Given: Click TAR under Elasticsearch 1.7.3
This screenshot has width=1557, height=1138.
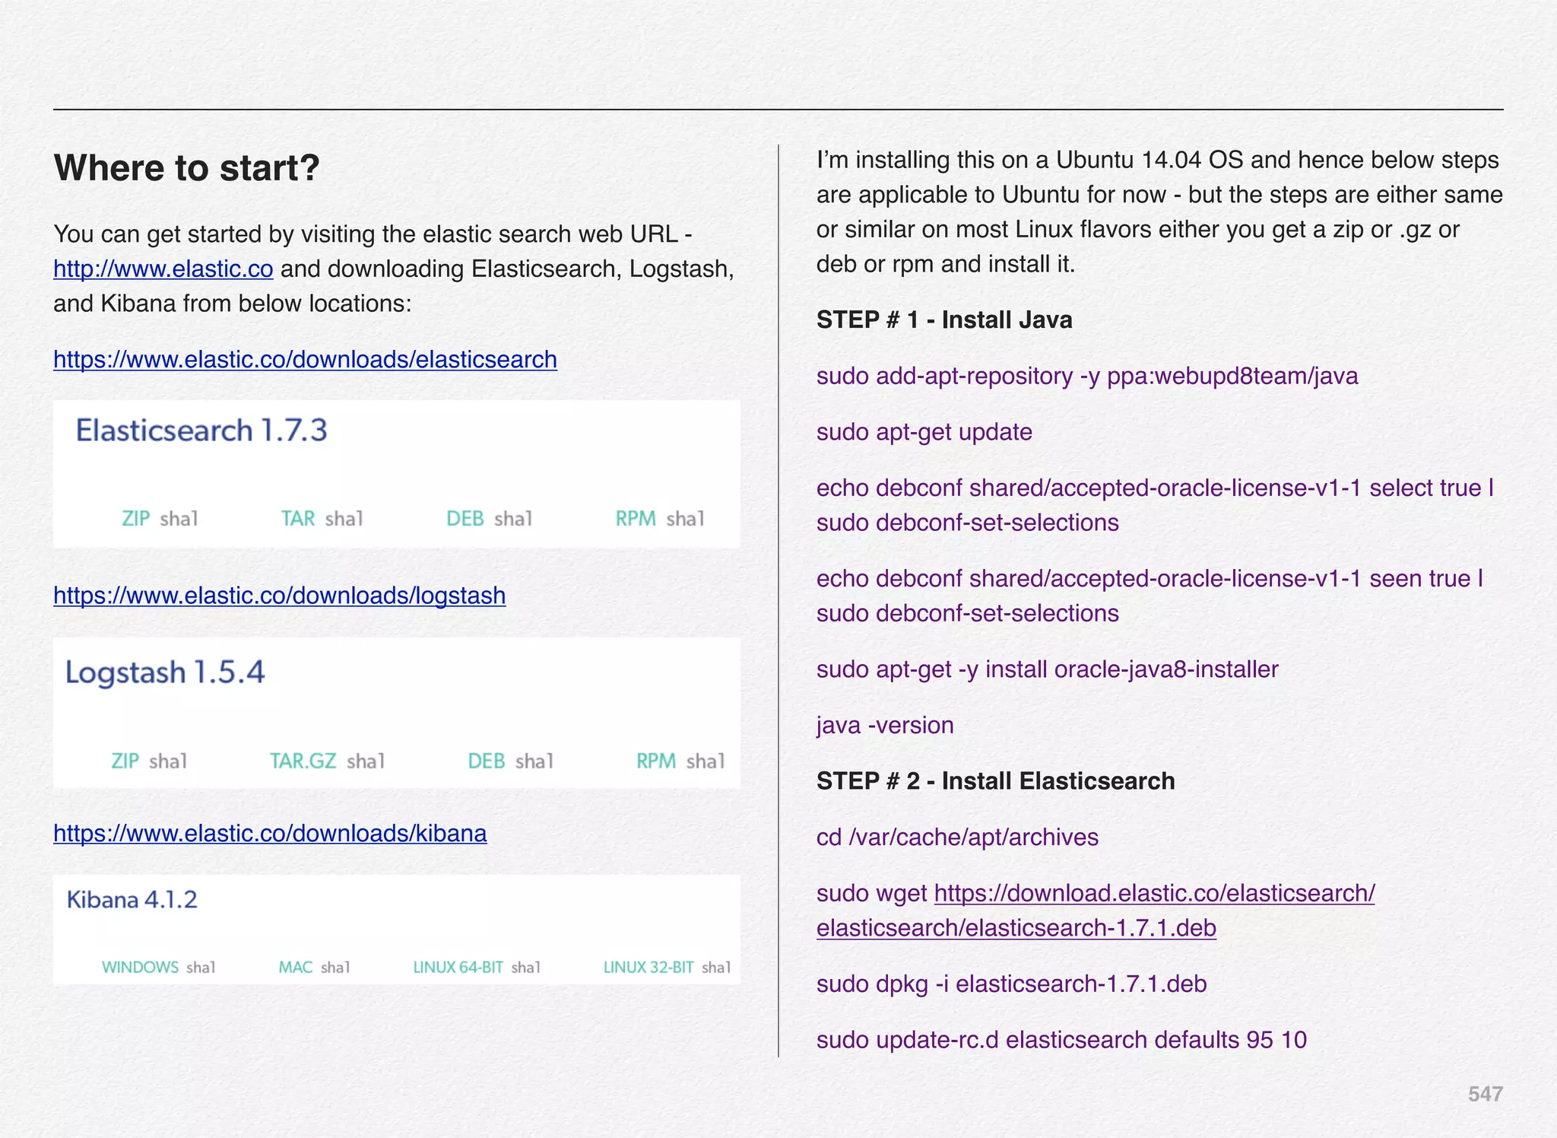Looking at the screenshot, I should tap(298, 519).
